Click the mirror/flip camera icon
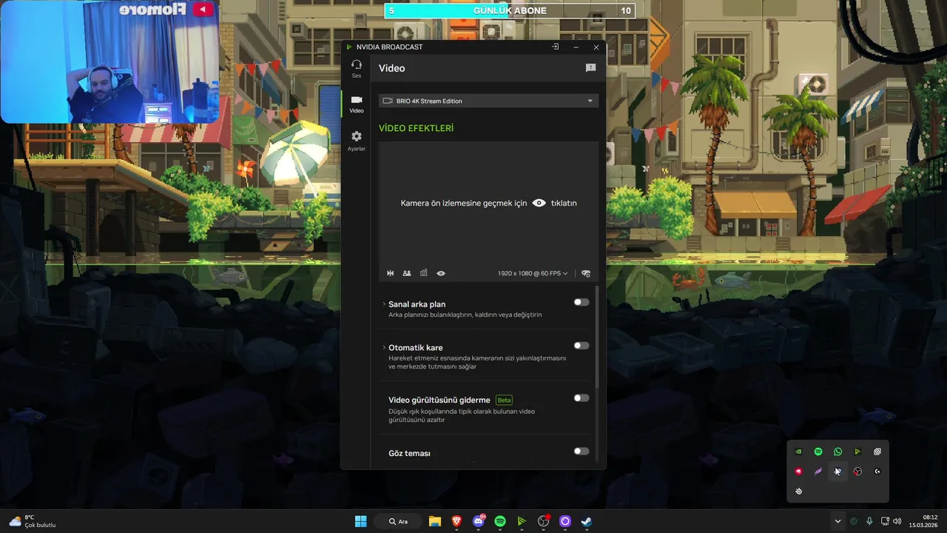 (x=391, y=273)
